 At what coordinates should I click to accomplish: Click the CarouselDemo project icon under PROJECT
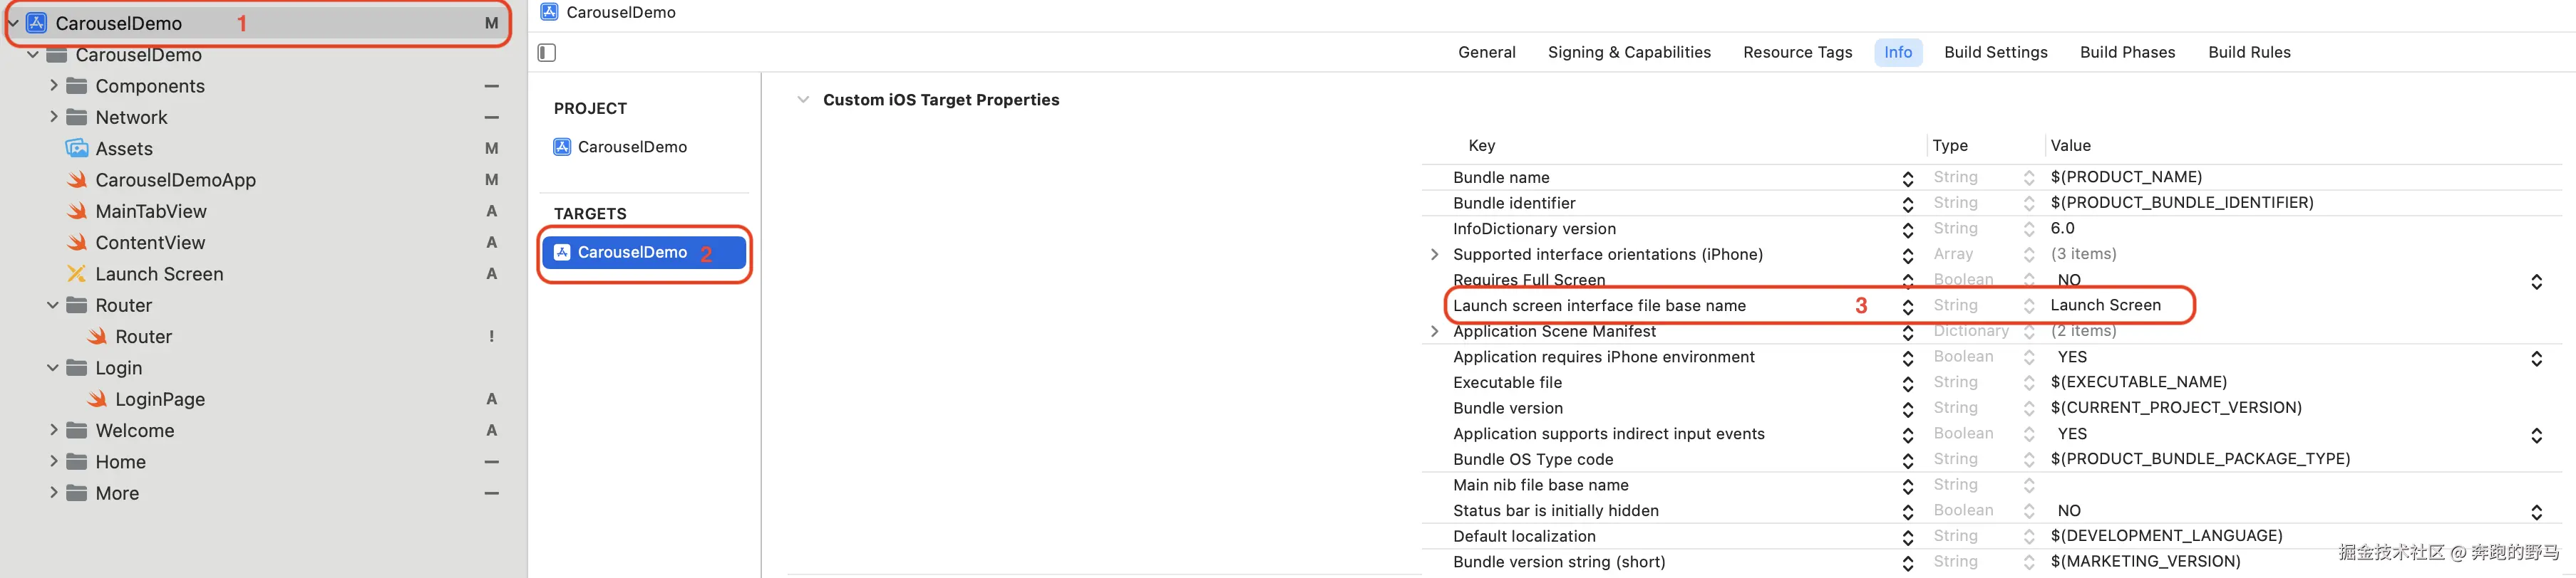click(x=562, y=147)
